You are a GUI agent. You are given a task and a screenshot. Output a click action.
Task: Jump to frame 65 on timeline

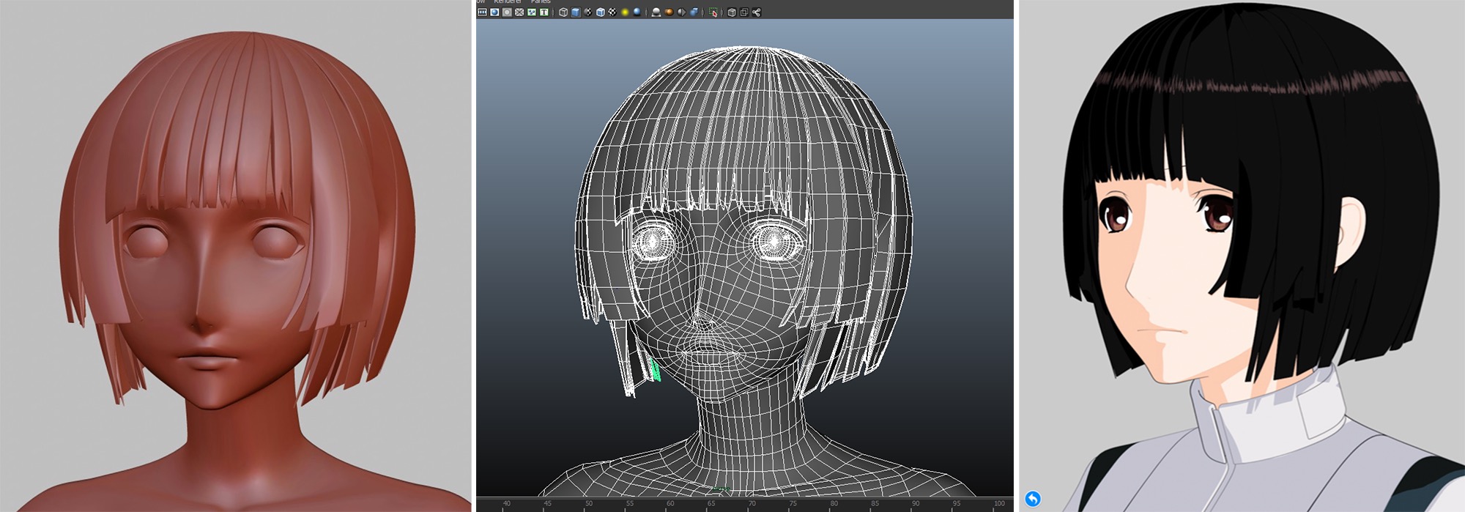pyautogui.click(x=712, y=504)
